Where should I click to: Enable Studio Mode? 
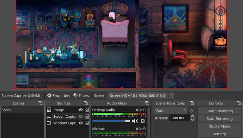pyautogui.click(x=220, y=126)
